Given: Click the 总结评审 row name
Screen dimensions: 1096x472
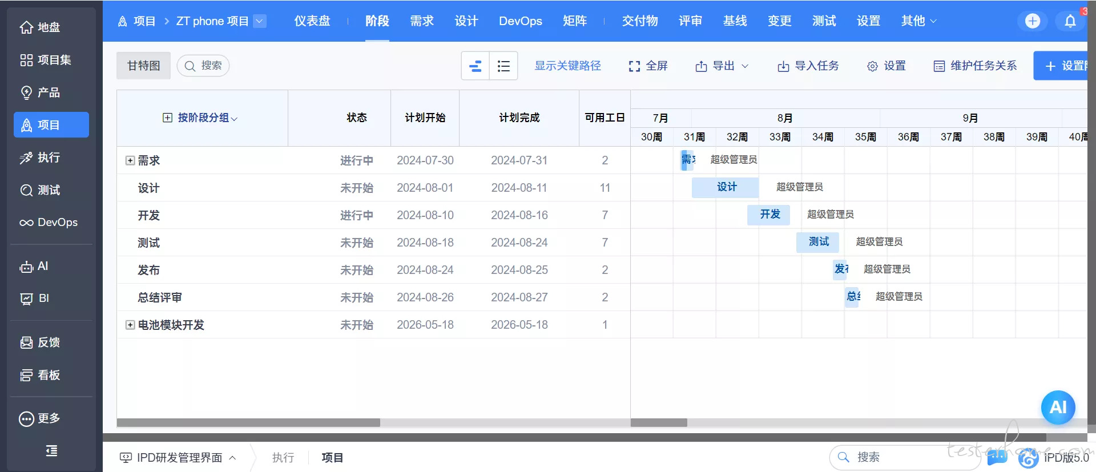Looking at the screenshot, I should coord(160,297).
